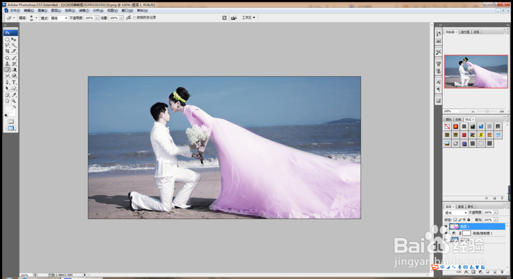Open the Window menu
The height and width of the screenshot is (279, 513).
click(127, 10)
